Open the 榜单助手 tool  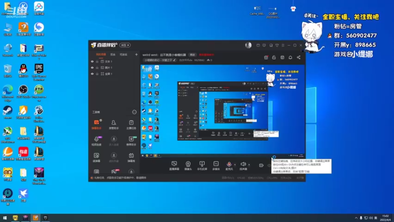pyautogui.click(x=131, y=141)
